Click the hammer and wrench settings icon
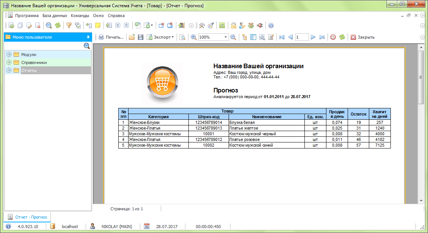 pos(202,25)
